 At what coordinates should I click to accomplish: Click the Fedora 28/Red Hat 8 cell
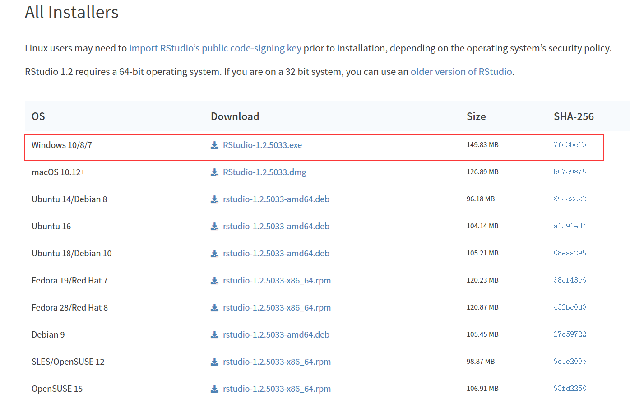click(70, 308)
